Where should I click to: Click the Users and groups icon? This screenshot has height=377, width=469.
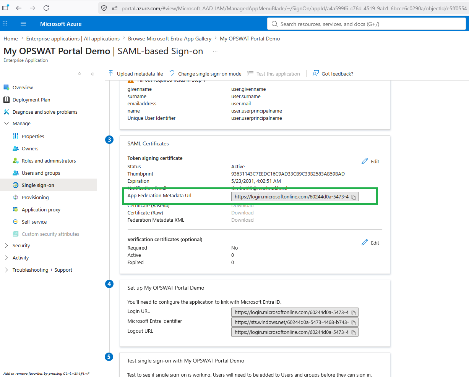pos(15,173)
